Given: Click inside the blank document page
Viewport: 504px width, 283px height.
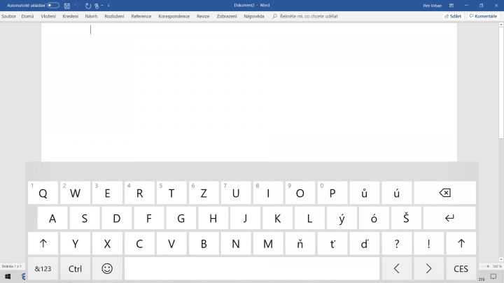Looking at the screenshot, I should pos(249,92).
